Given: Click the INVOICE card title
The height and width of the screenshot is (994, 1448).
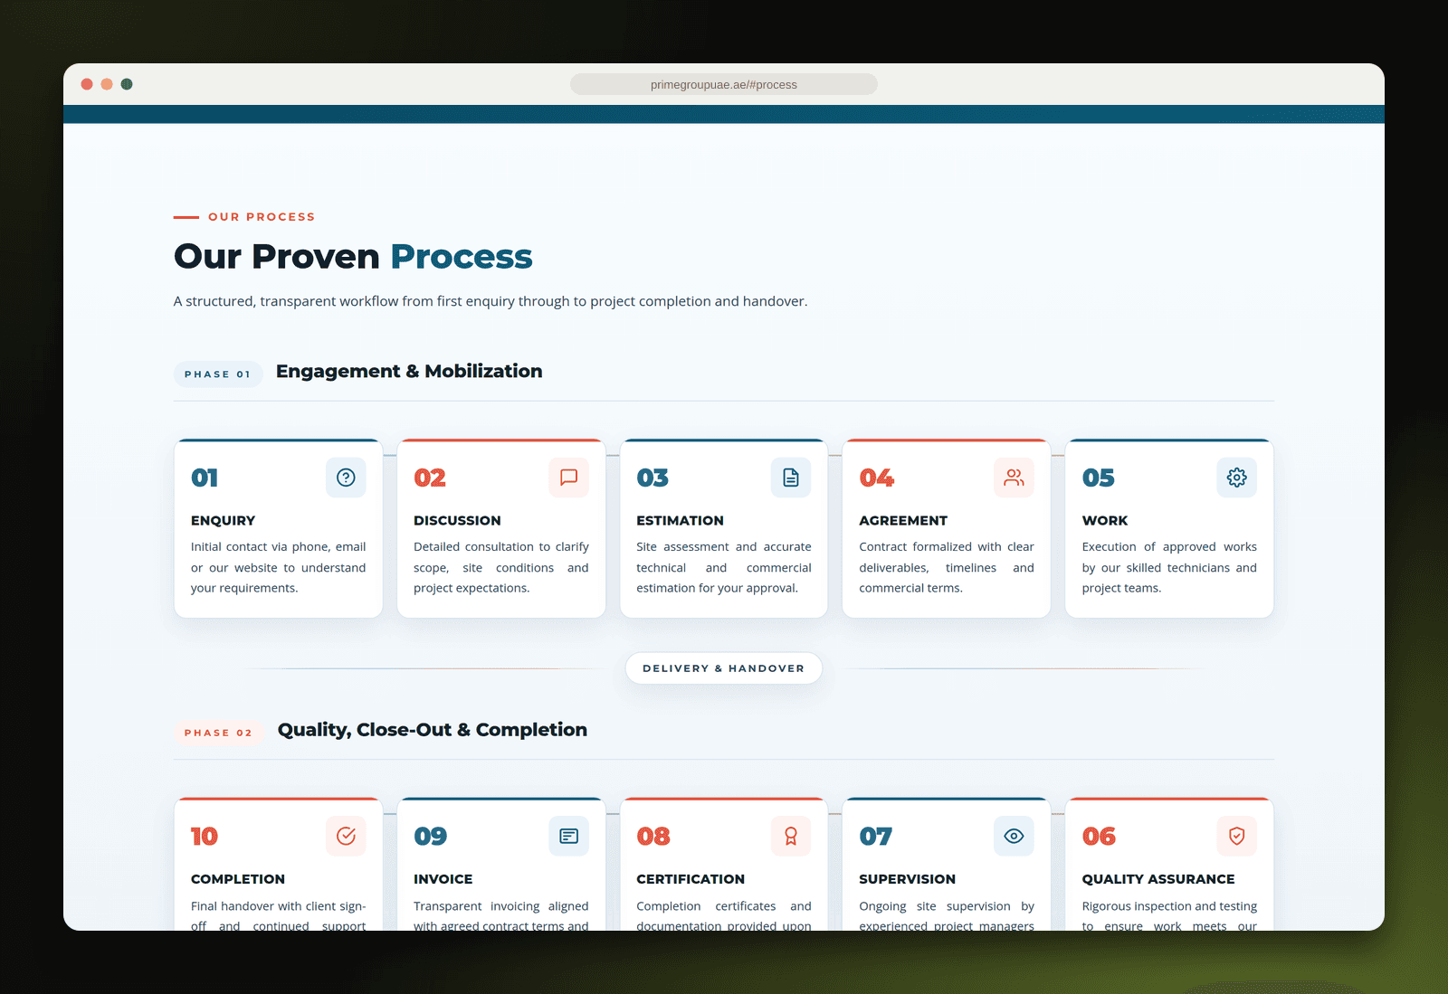Looking at the screenshot, I should pyautogui.click(x=443, y=879).
